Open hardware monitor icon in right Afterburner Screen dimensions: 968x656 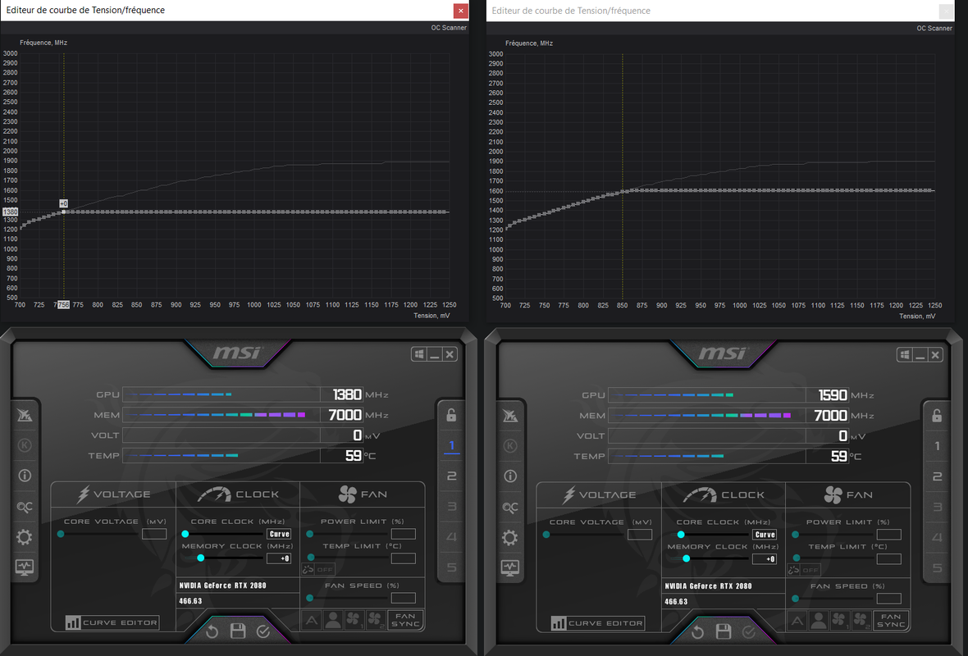point(510,567)
